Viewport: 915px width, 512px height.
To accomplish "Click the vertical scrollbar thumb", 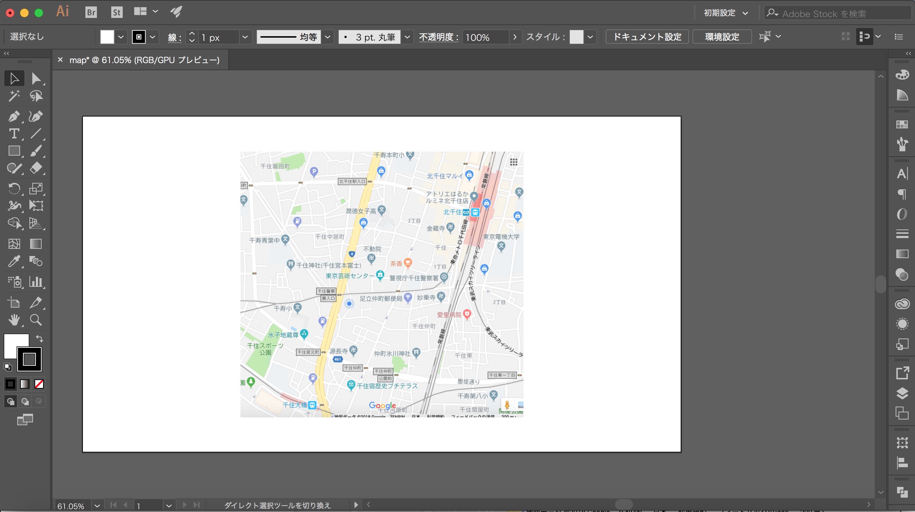I will click(x=881, y=284).
